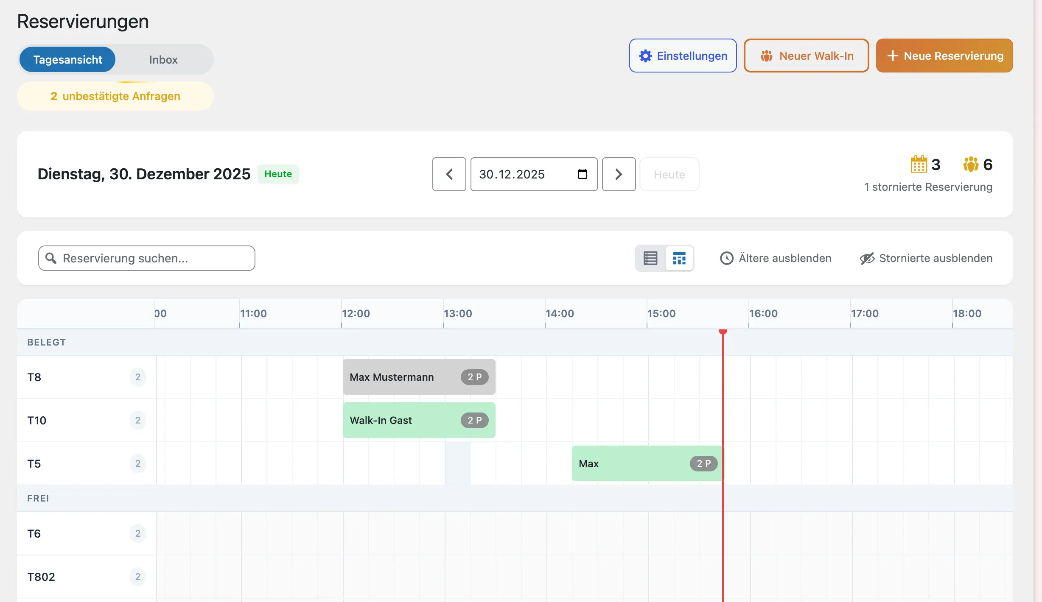Click the people icon in Neuer Walk-In
1042x602 pixels.
pyautogui.click(x=766, y=56)
